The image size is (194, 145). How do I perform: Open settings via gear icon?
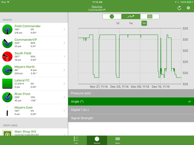pos(188,8)
